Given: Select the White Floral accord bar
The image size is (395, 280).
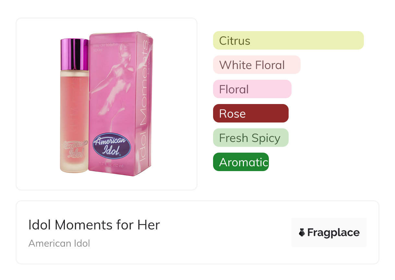Looking at the screenshot, I should pyautogui.click(x=257, y=65).
